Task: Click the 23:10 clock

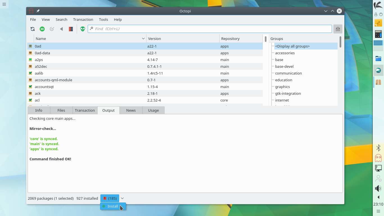Action: [x=378, y=204]
